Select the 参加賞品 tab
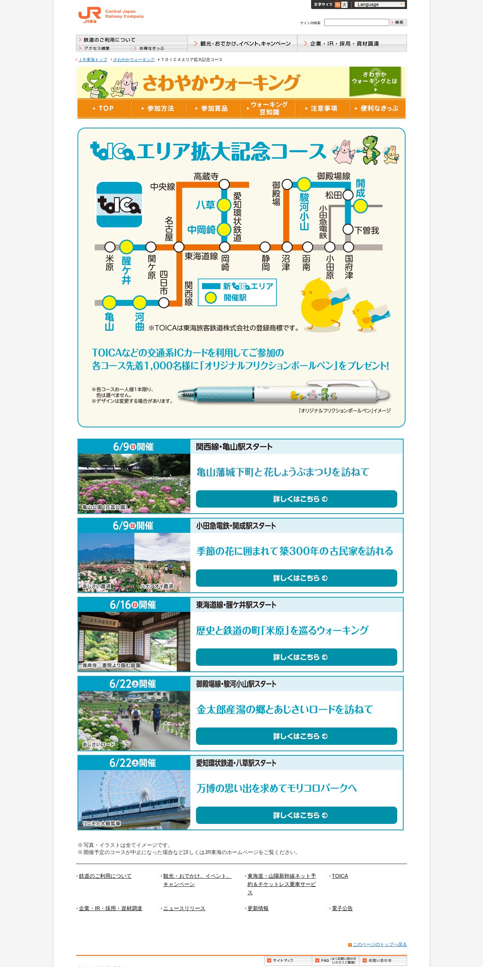Image resolution: width=483 pixels, height=967 pixels. pos(214,108)
